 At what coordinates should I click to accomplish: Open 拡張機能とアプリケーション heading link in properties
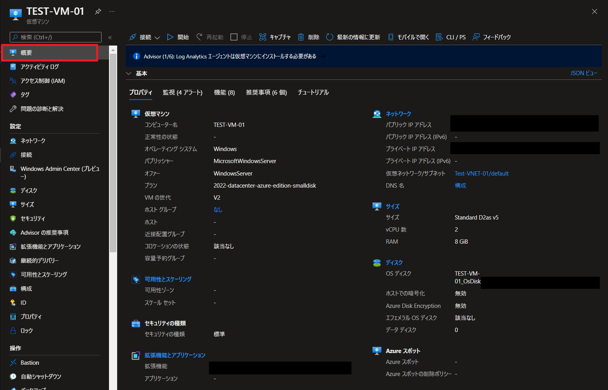(x=175, y=355)
